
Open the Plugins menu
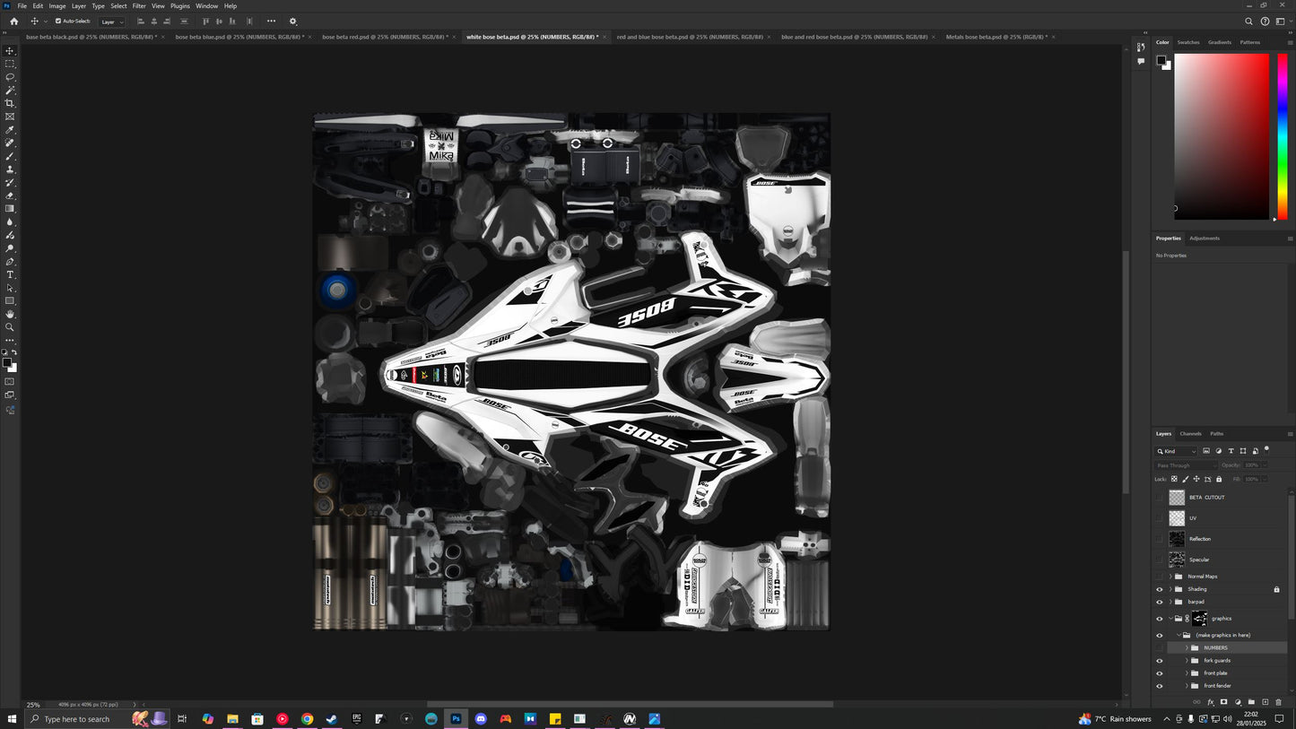180,5
